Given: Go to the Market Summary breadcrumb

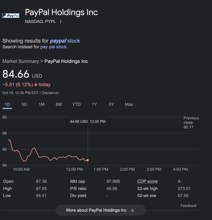Looking at the screenshot, I should pos(21,61).
